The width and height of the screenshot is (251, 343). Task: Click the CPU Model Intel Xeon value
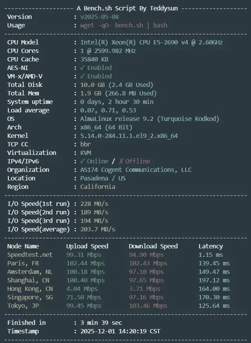(151, 42)
